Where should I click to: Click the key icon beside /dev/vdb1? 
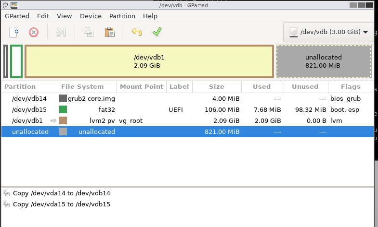[53, 121]
